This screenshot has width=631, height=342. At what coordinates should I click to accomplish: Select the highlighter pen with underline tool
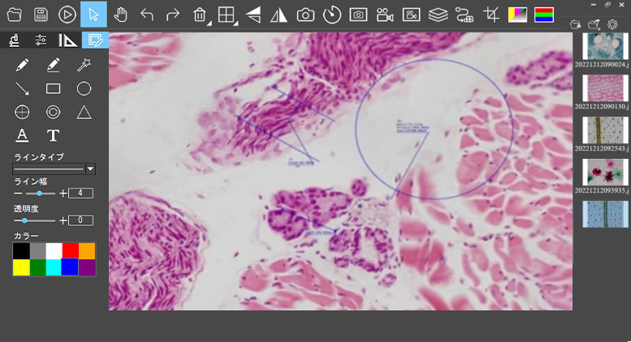pyautogui.click(x=53, y=65)
